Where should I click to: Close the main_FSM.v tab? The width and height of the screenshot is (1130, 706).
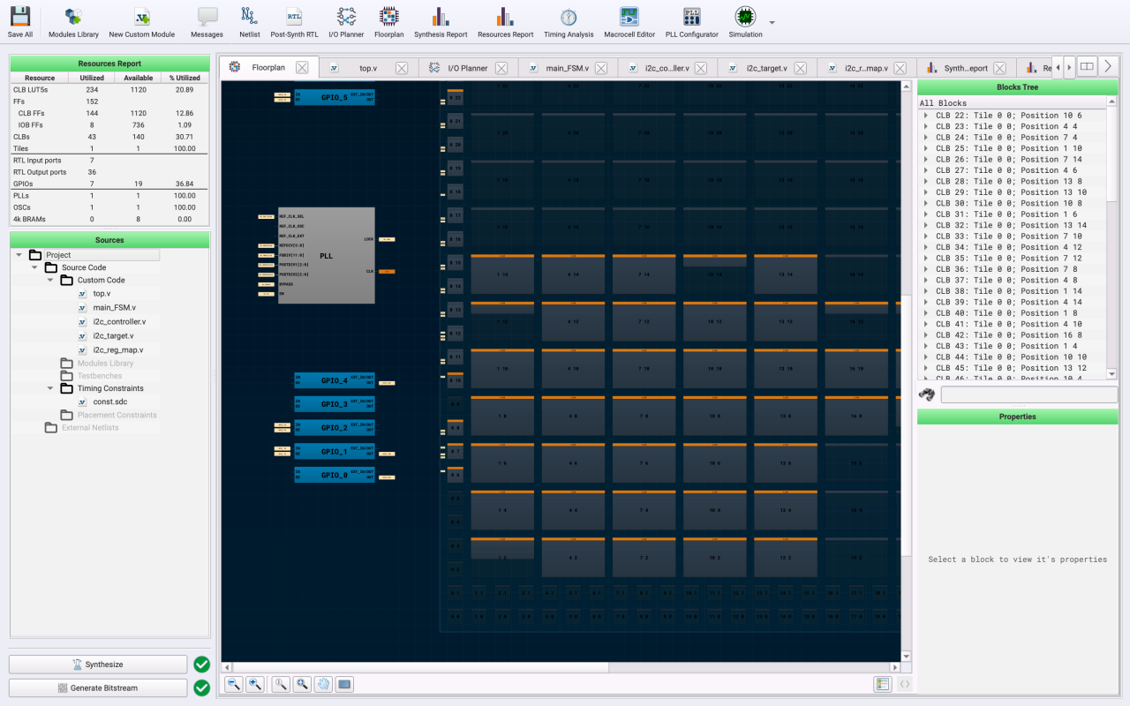(x=601, y=68)
